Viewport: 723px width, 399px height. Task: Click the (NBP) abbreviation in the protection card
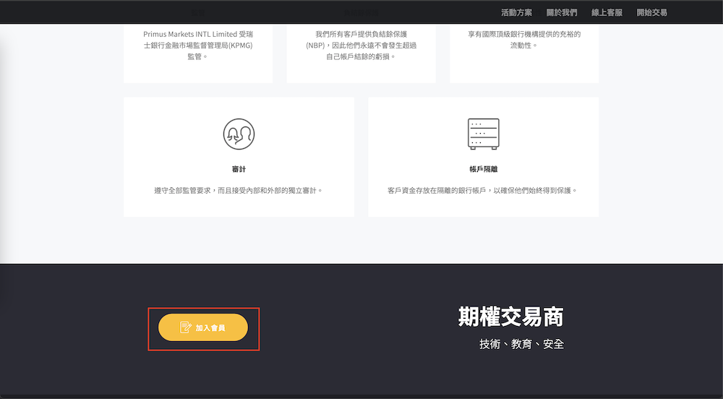(x=317, y=45)
